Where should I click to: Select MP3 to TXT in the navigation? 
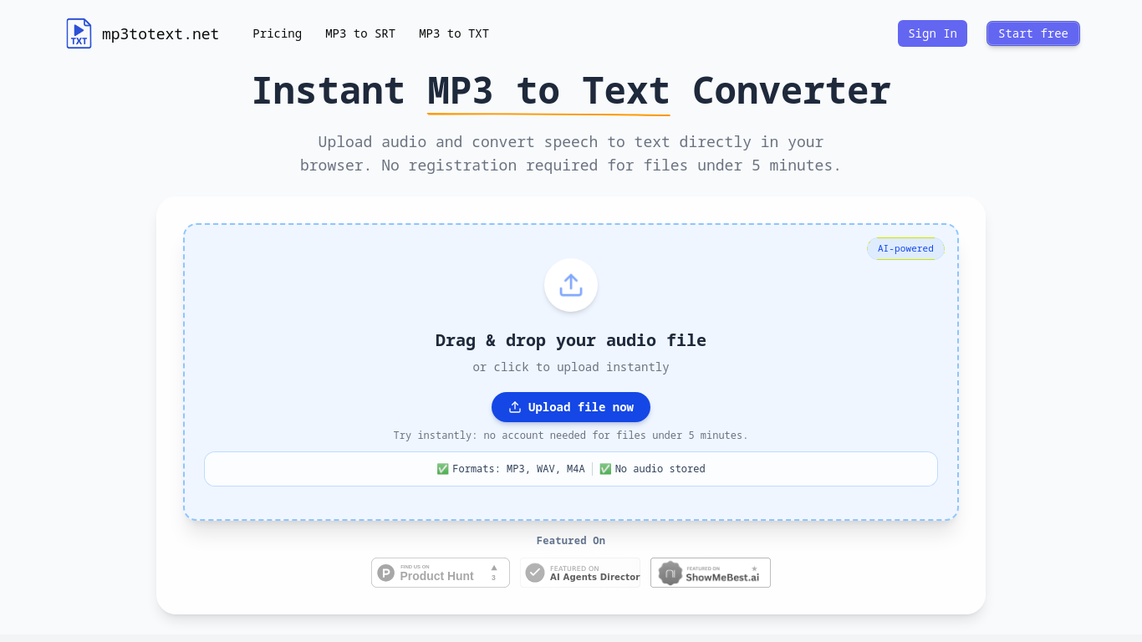point(454,33)
